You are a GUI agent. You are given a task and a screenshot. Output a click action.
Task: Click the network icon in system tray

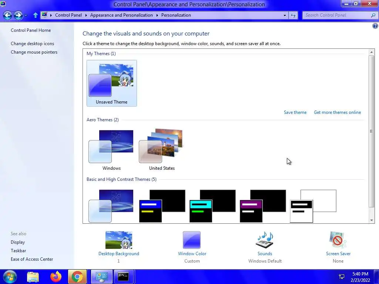pyautogui.click(x=342, y=277)
